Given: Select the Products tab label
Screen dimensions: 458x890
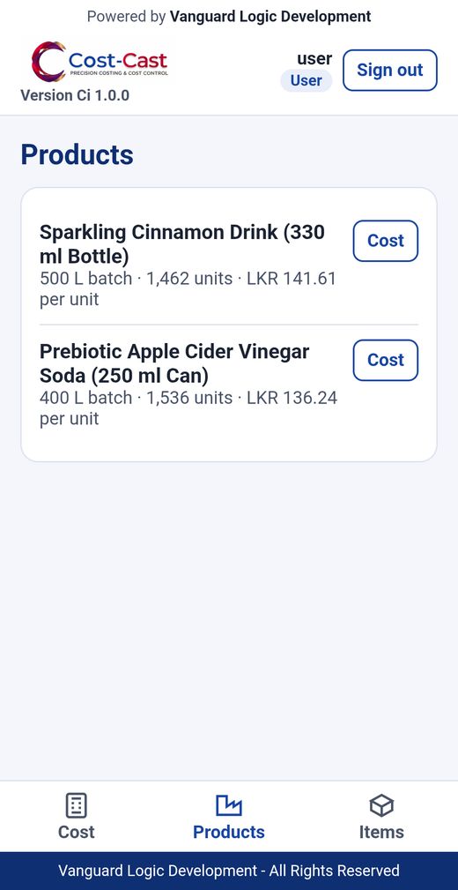Looking at the screenshot, I should (x=229, y=832).
